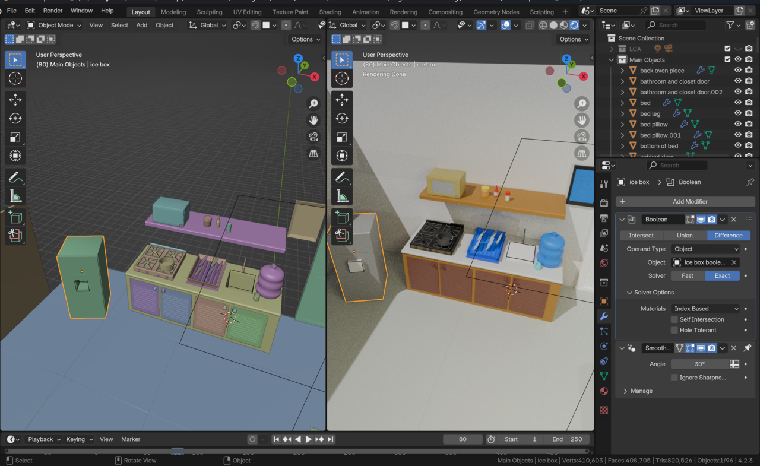Toggle camera view in left viewport

(x=313, y=137)
